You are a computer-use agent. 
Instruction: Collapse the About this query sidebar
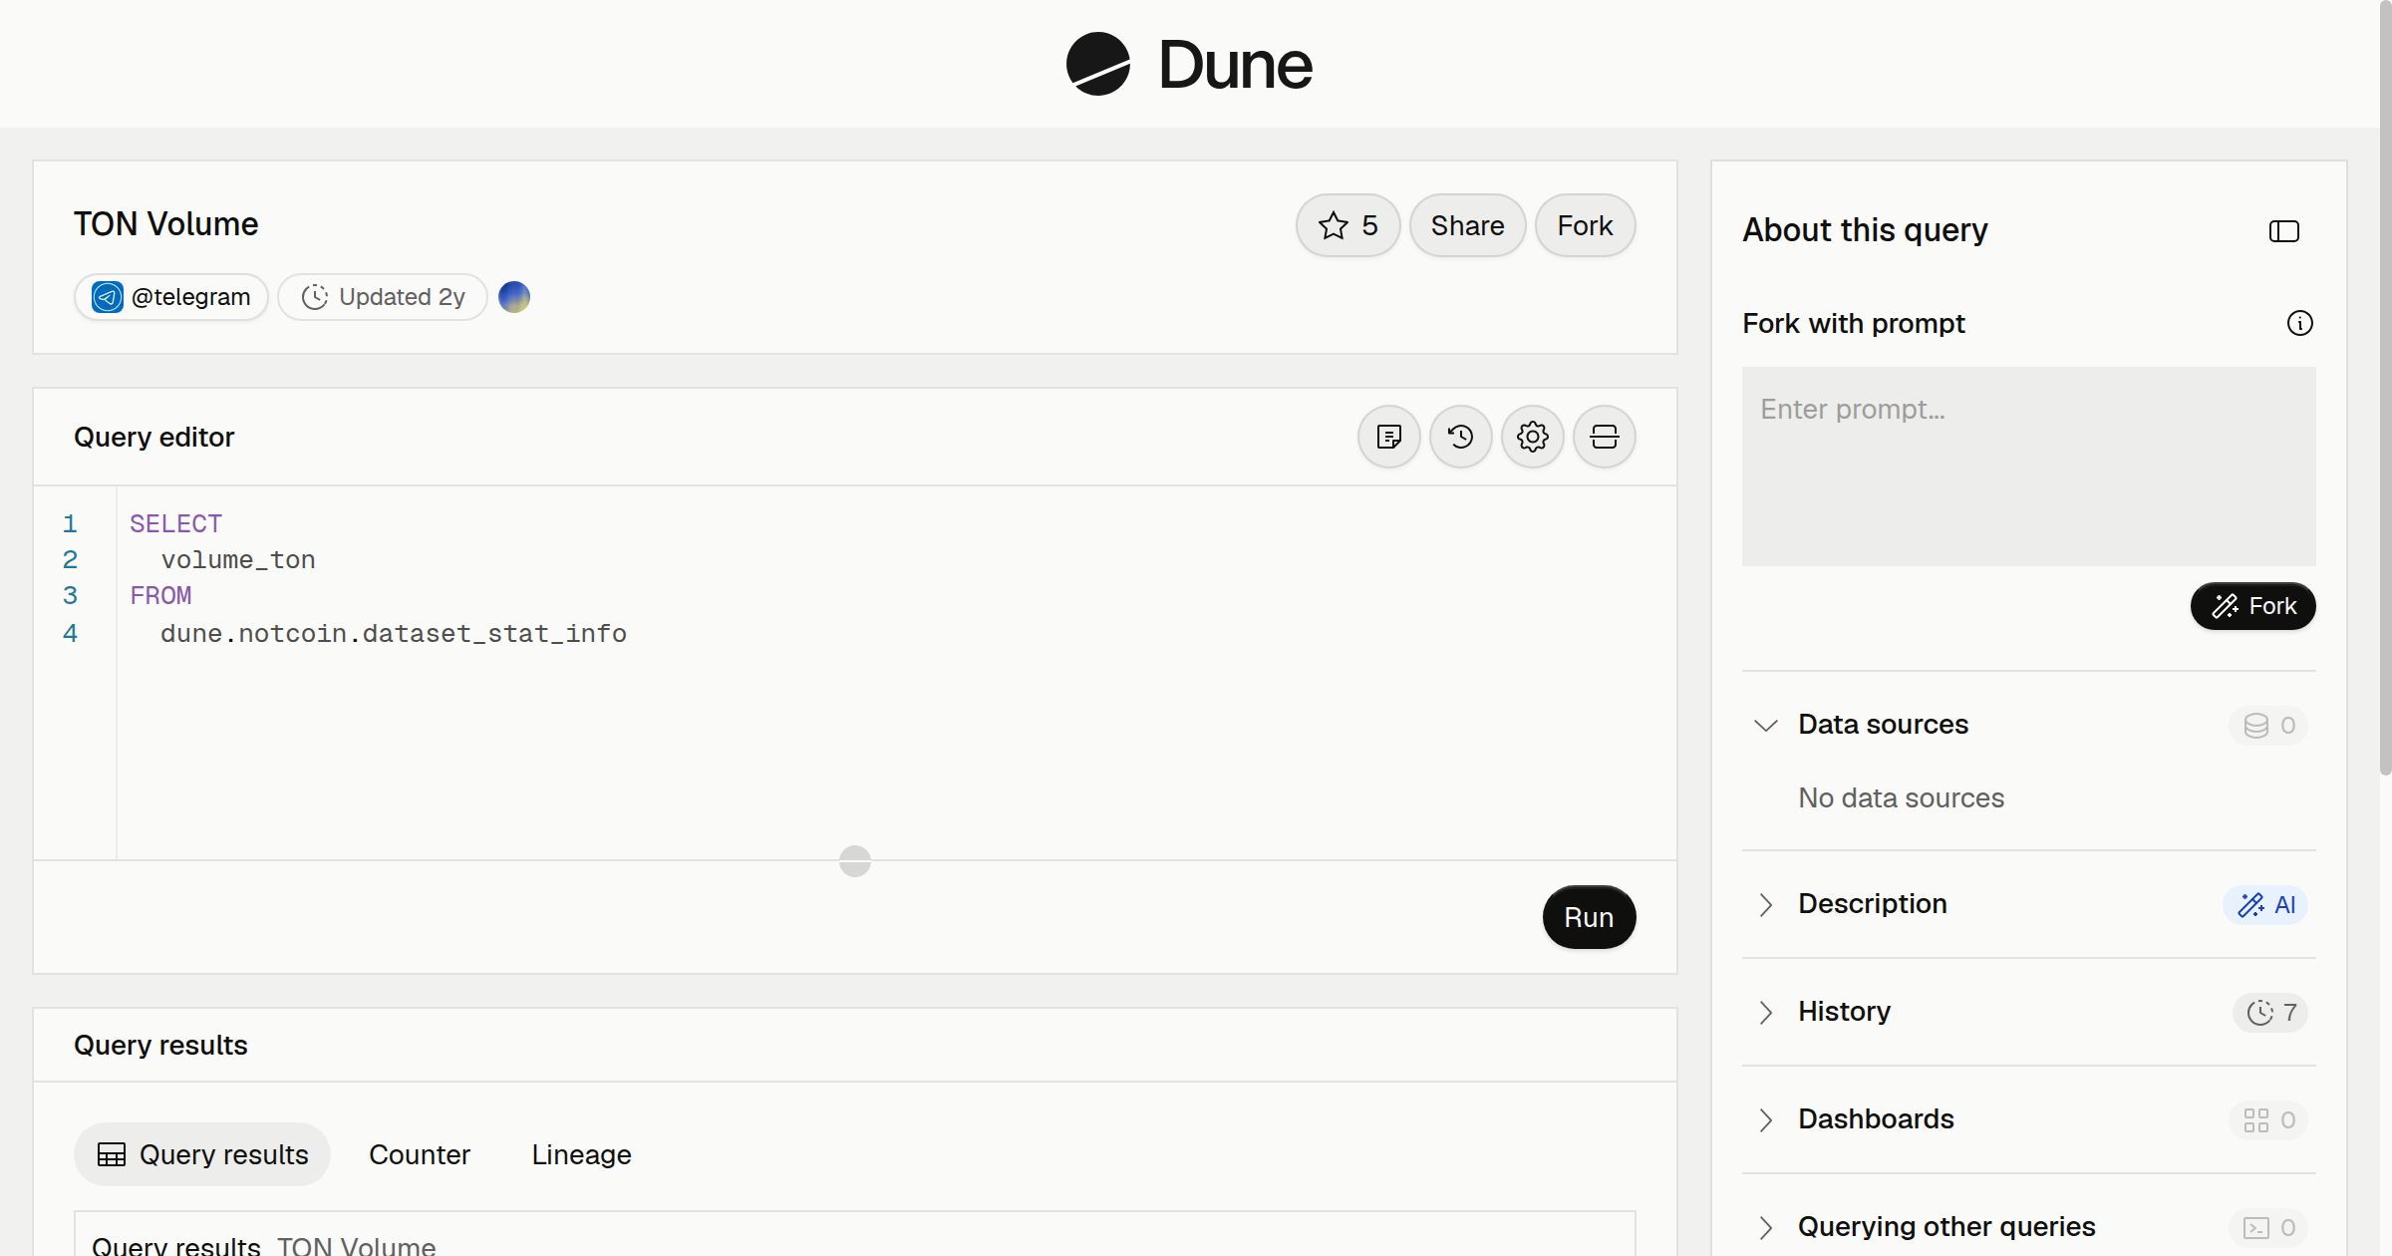click(2284, 231)
